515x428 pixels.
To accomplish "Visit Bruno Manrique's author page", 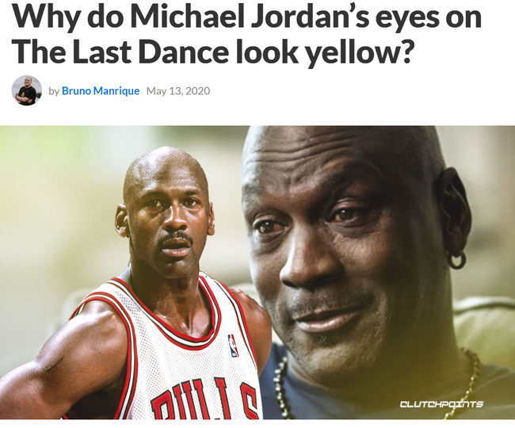I will point(101,90).
